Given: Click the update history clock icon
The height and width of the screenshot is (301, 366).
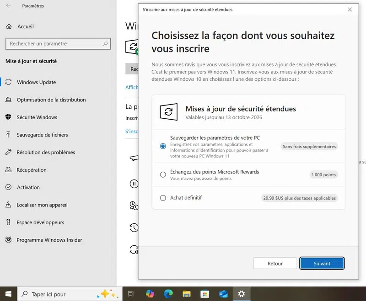Looking at the screenshot, I should pos(134,227).
